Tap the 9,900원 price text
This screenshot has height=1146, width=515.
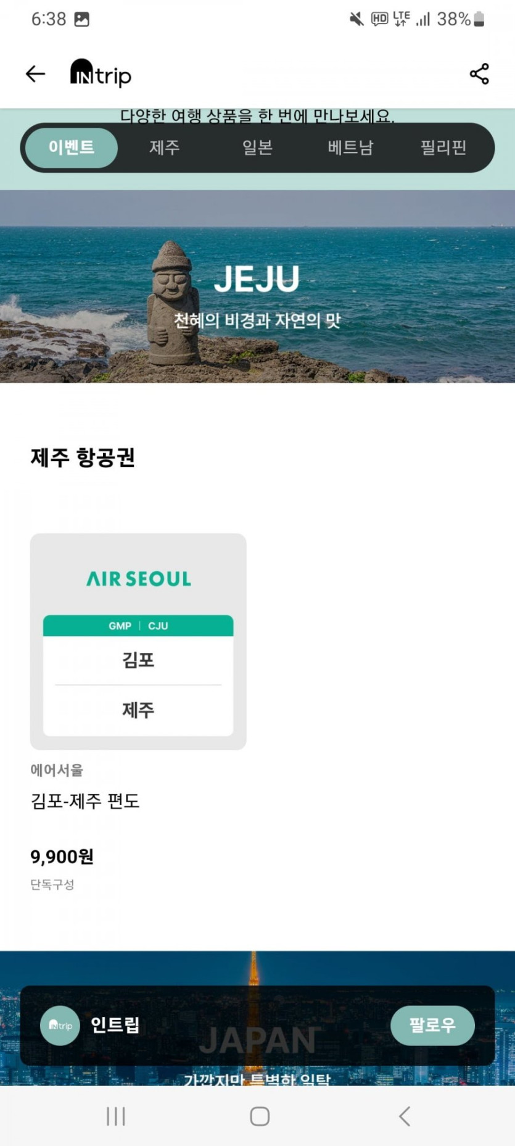(62, 857)
